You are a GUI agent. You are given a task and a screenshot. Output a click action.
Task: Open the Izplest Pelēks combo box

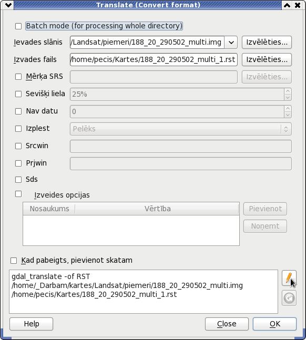180,129
